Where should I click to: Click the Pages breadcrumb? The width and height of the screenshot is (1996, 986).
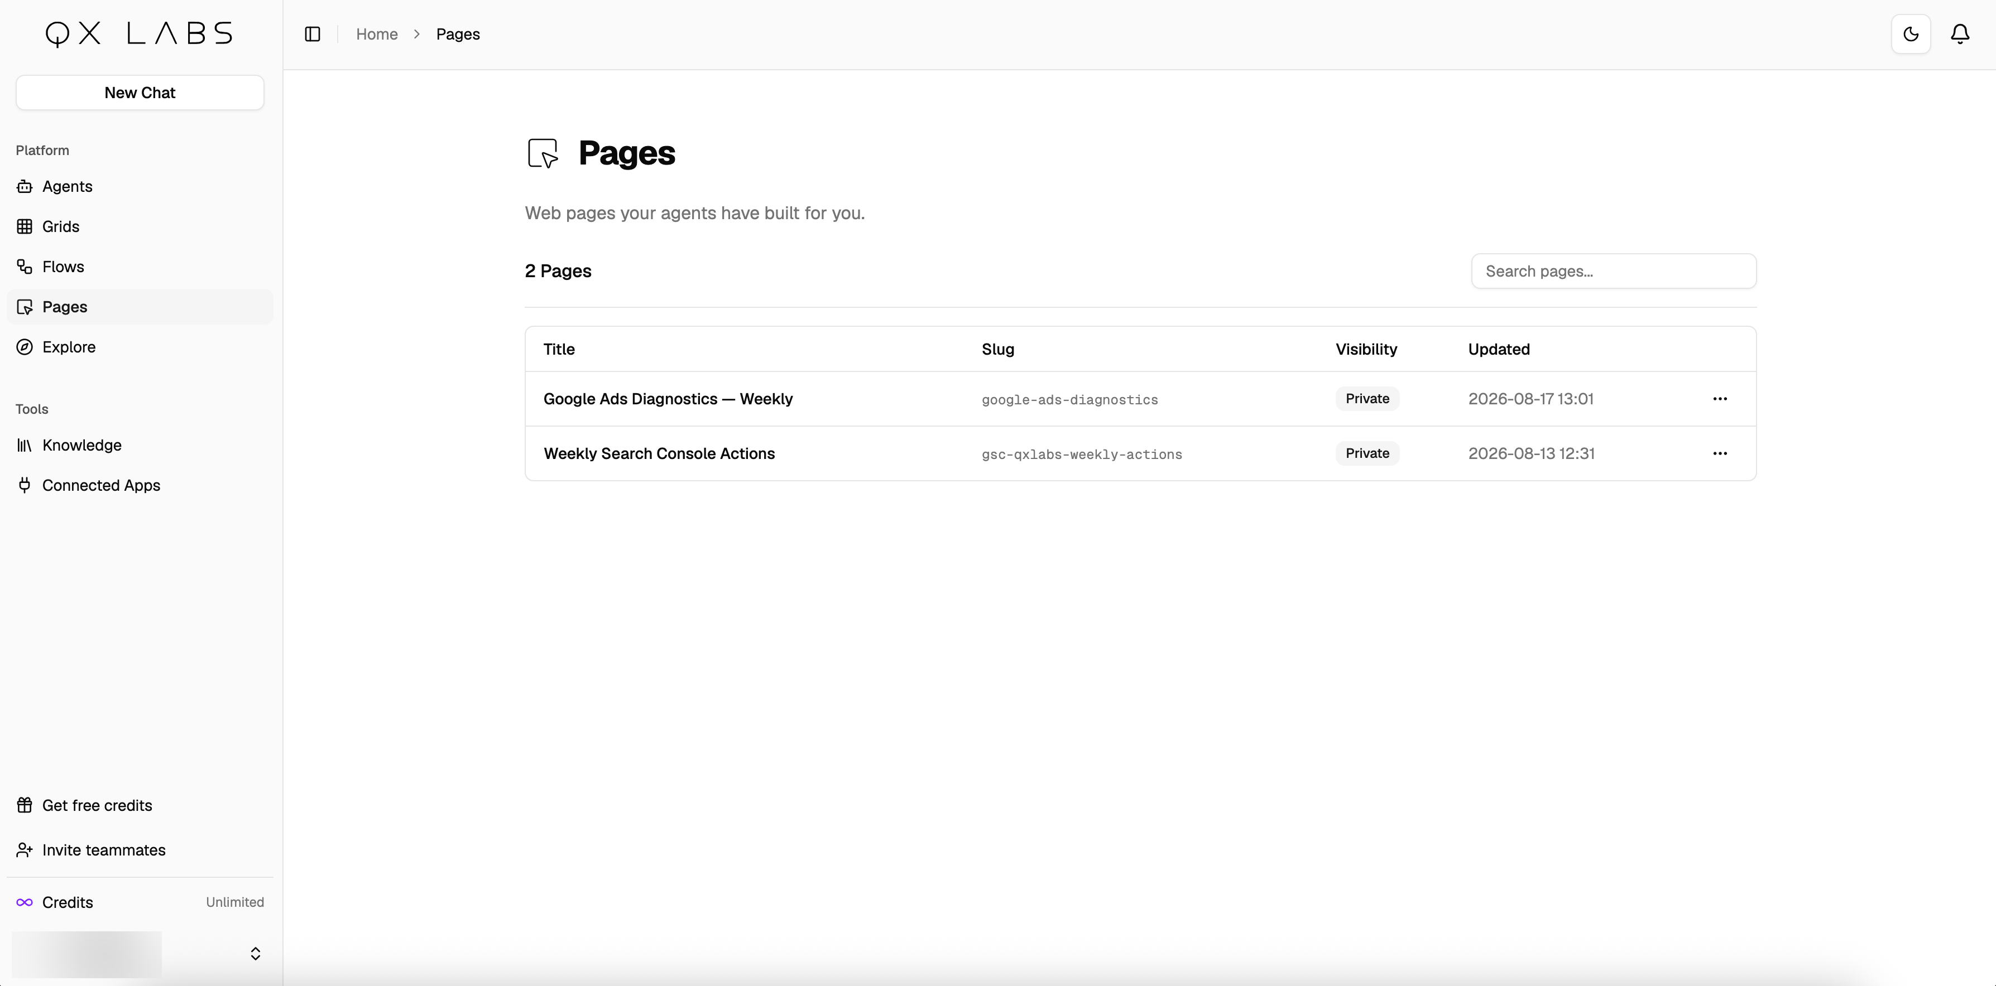click(458, 34)
